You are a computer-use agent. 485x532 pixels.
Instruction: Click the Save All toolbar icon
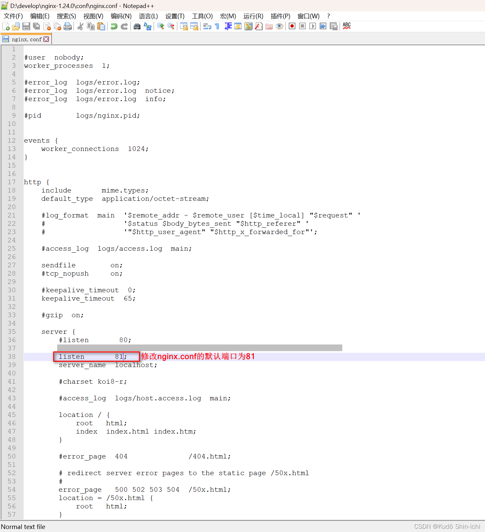coord(37,26)
